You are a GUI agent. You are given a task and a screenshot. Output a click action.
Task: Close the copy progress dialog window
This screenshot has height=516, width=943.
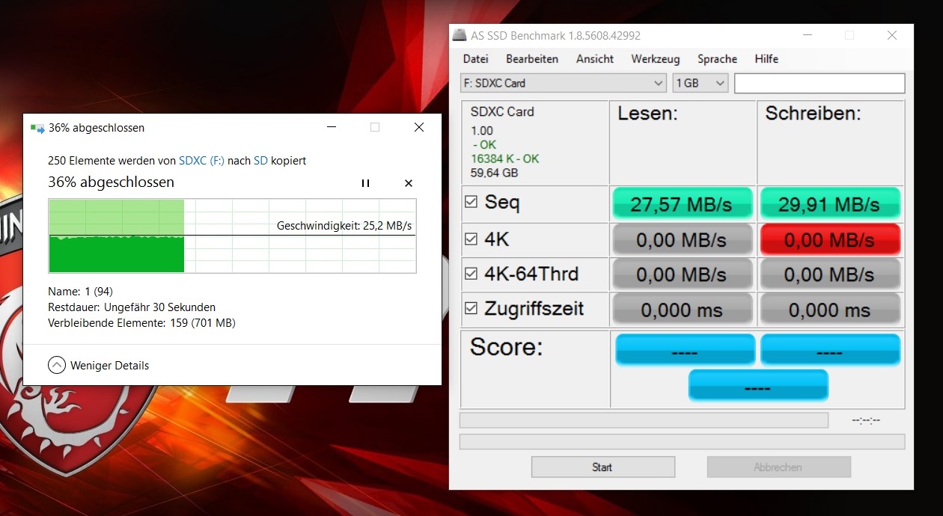419,128
